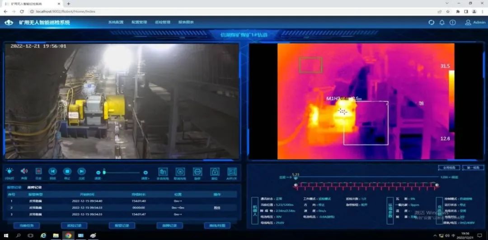Open notifications bell icon
The height and width of the screenshot is (240, 488).
tap(442, 23)
